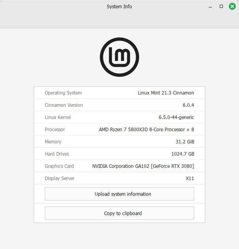Select the AMD Ryzen 7 5800X3D processor text

click(x=147, y=129)
